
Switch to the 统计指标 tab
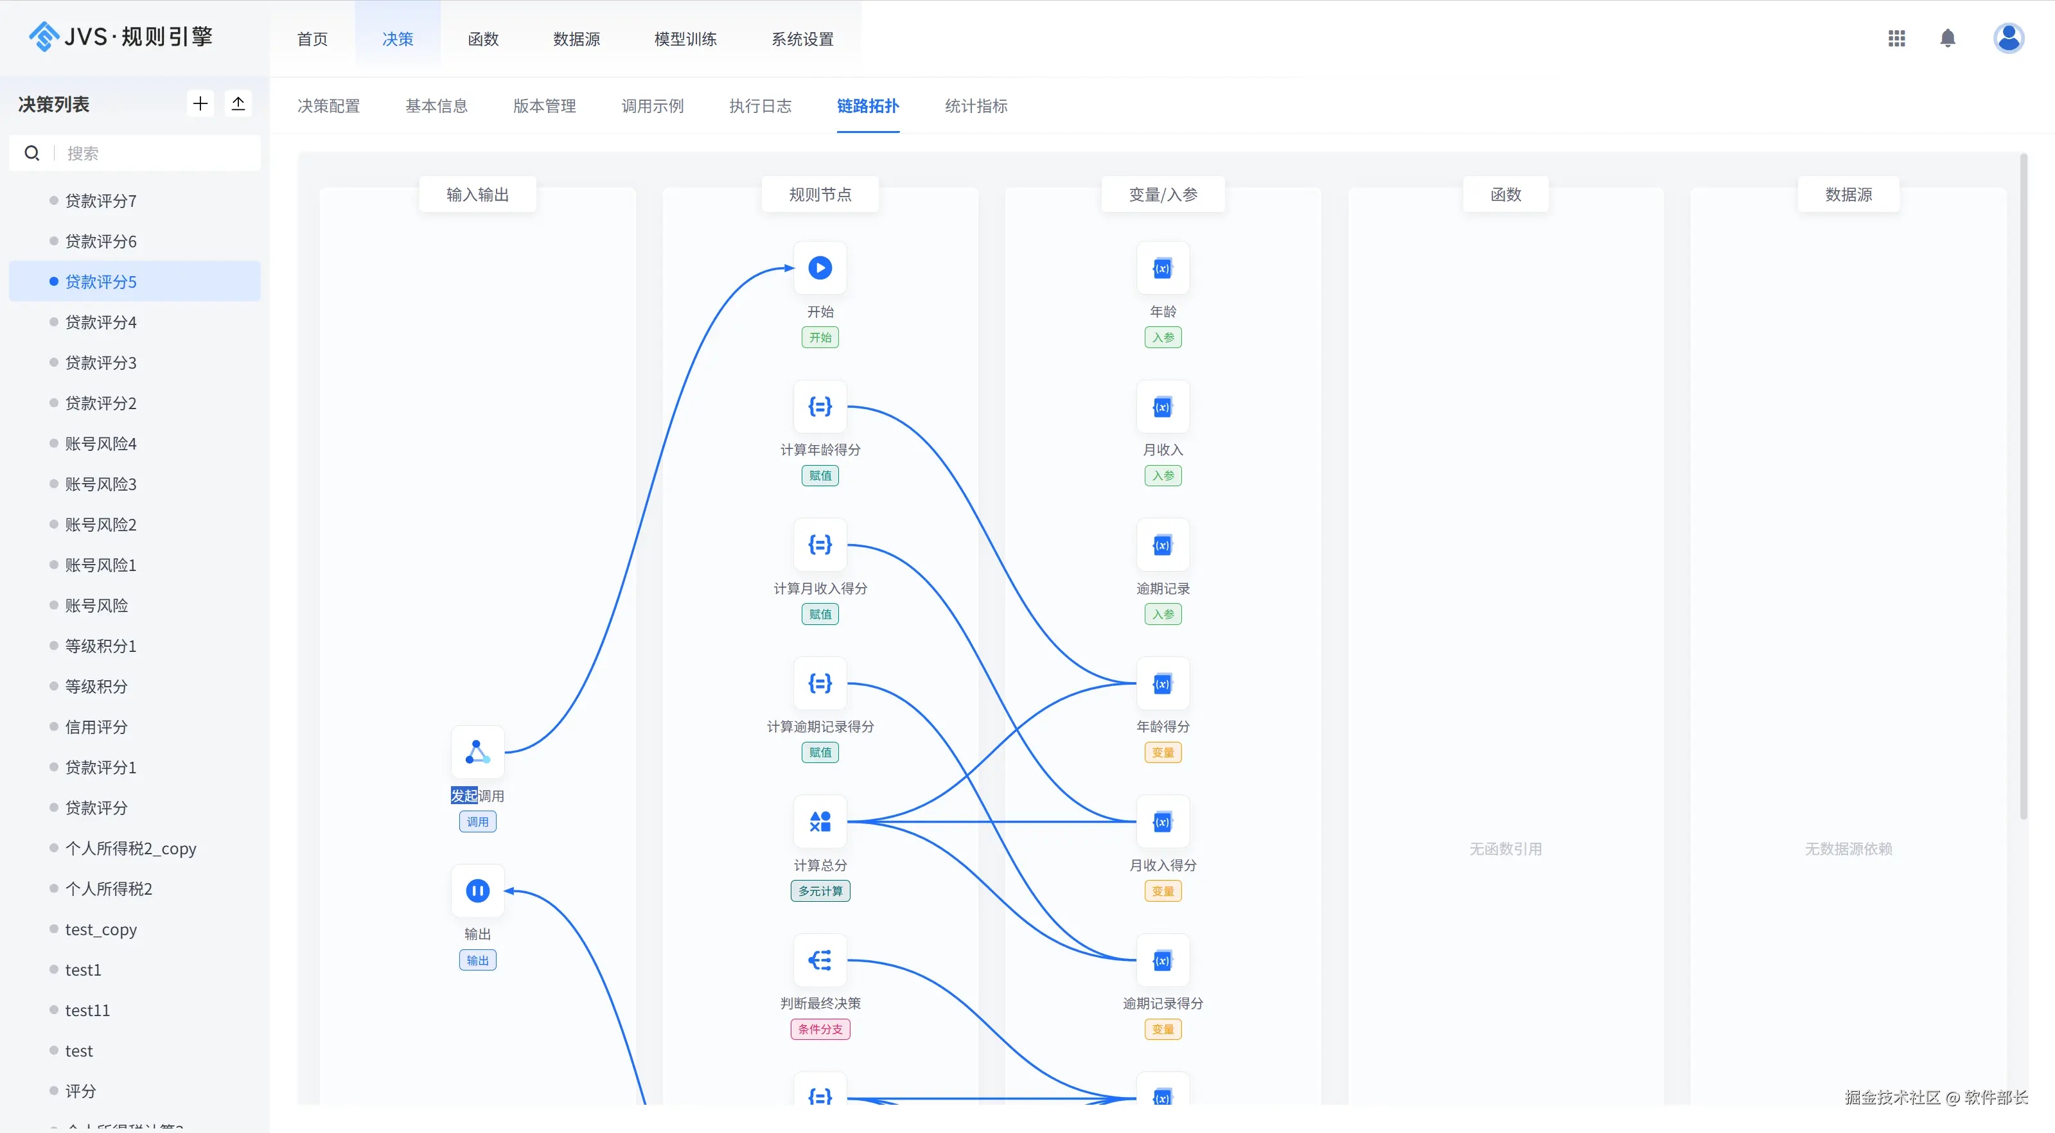coord(976,106)
